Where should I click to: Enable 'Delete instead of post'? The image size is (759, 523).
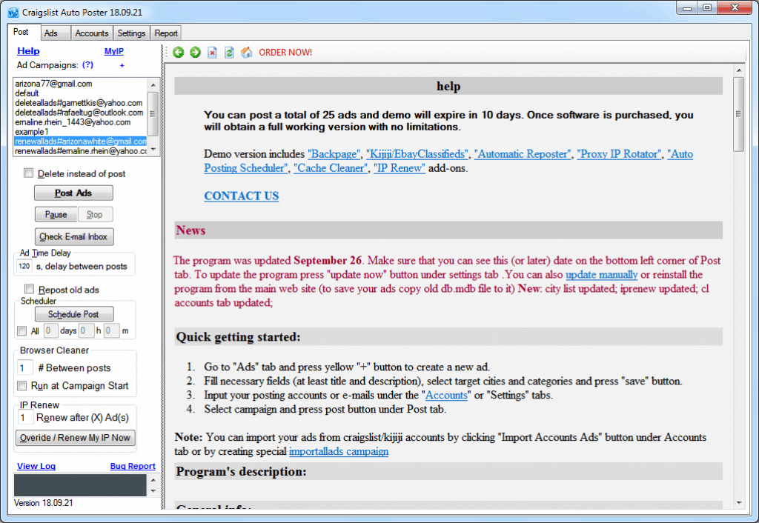click(x=27, y=173)
